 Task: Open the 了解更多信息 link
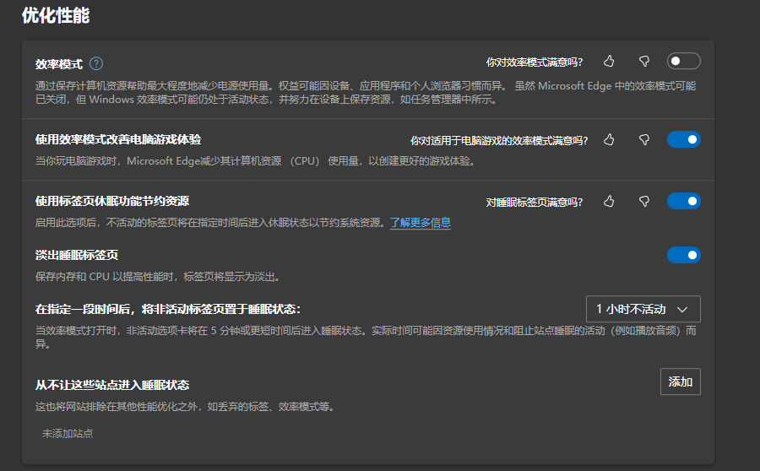click(x=420, y=223)
